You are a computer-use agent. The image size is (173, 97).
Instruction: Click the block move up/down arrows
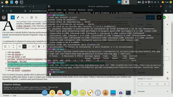(13, 47)
